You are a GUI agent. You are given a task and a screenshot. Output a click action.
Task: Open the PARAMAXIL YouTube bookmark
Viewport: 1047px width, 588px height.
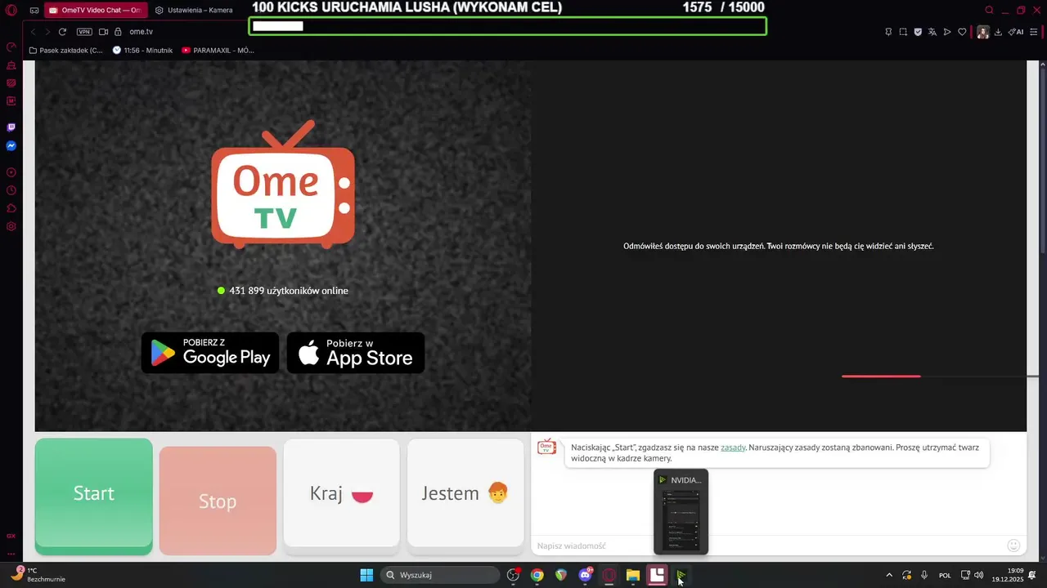(218, 50)
